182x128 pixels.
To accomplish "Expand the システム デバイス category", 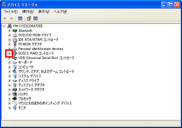I will (10, 76).
